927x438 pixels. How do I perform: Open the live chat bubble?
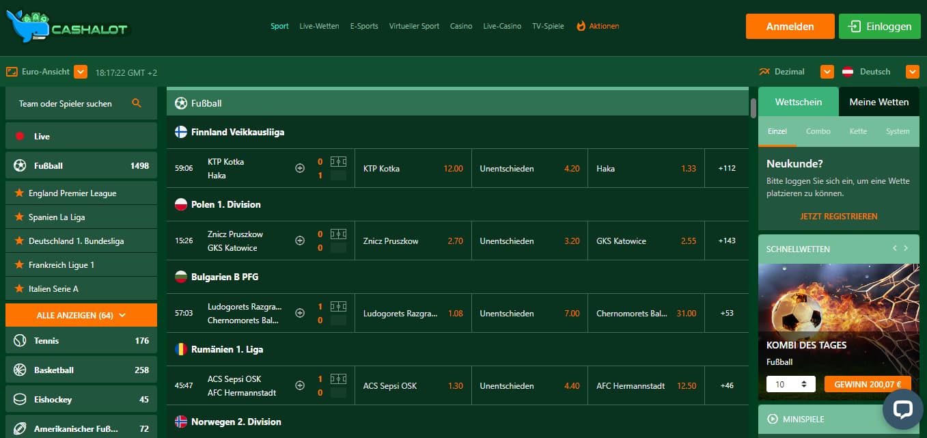point(903,409)
